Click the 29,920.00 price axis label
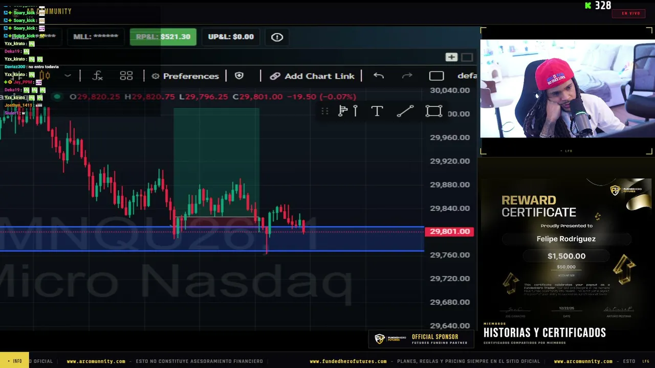Screen dimensions: 655x368 (x=450, y=161)
